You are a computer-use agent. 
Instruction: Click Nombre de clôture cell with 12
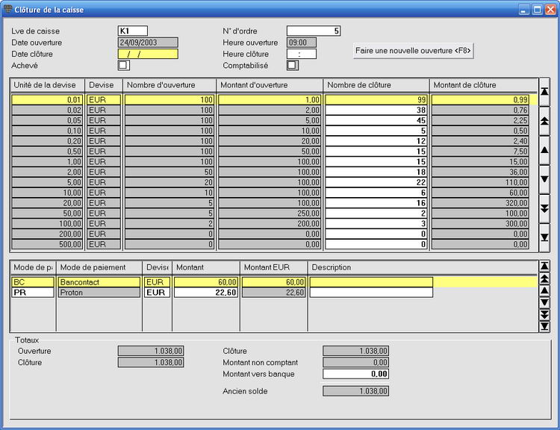click(x=376, y=141)
